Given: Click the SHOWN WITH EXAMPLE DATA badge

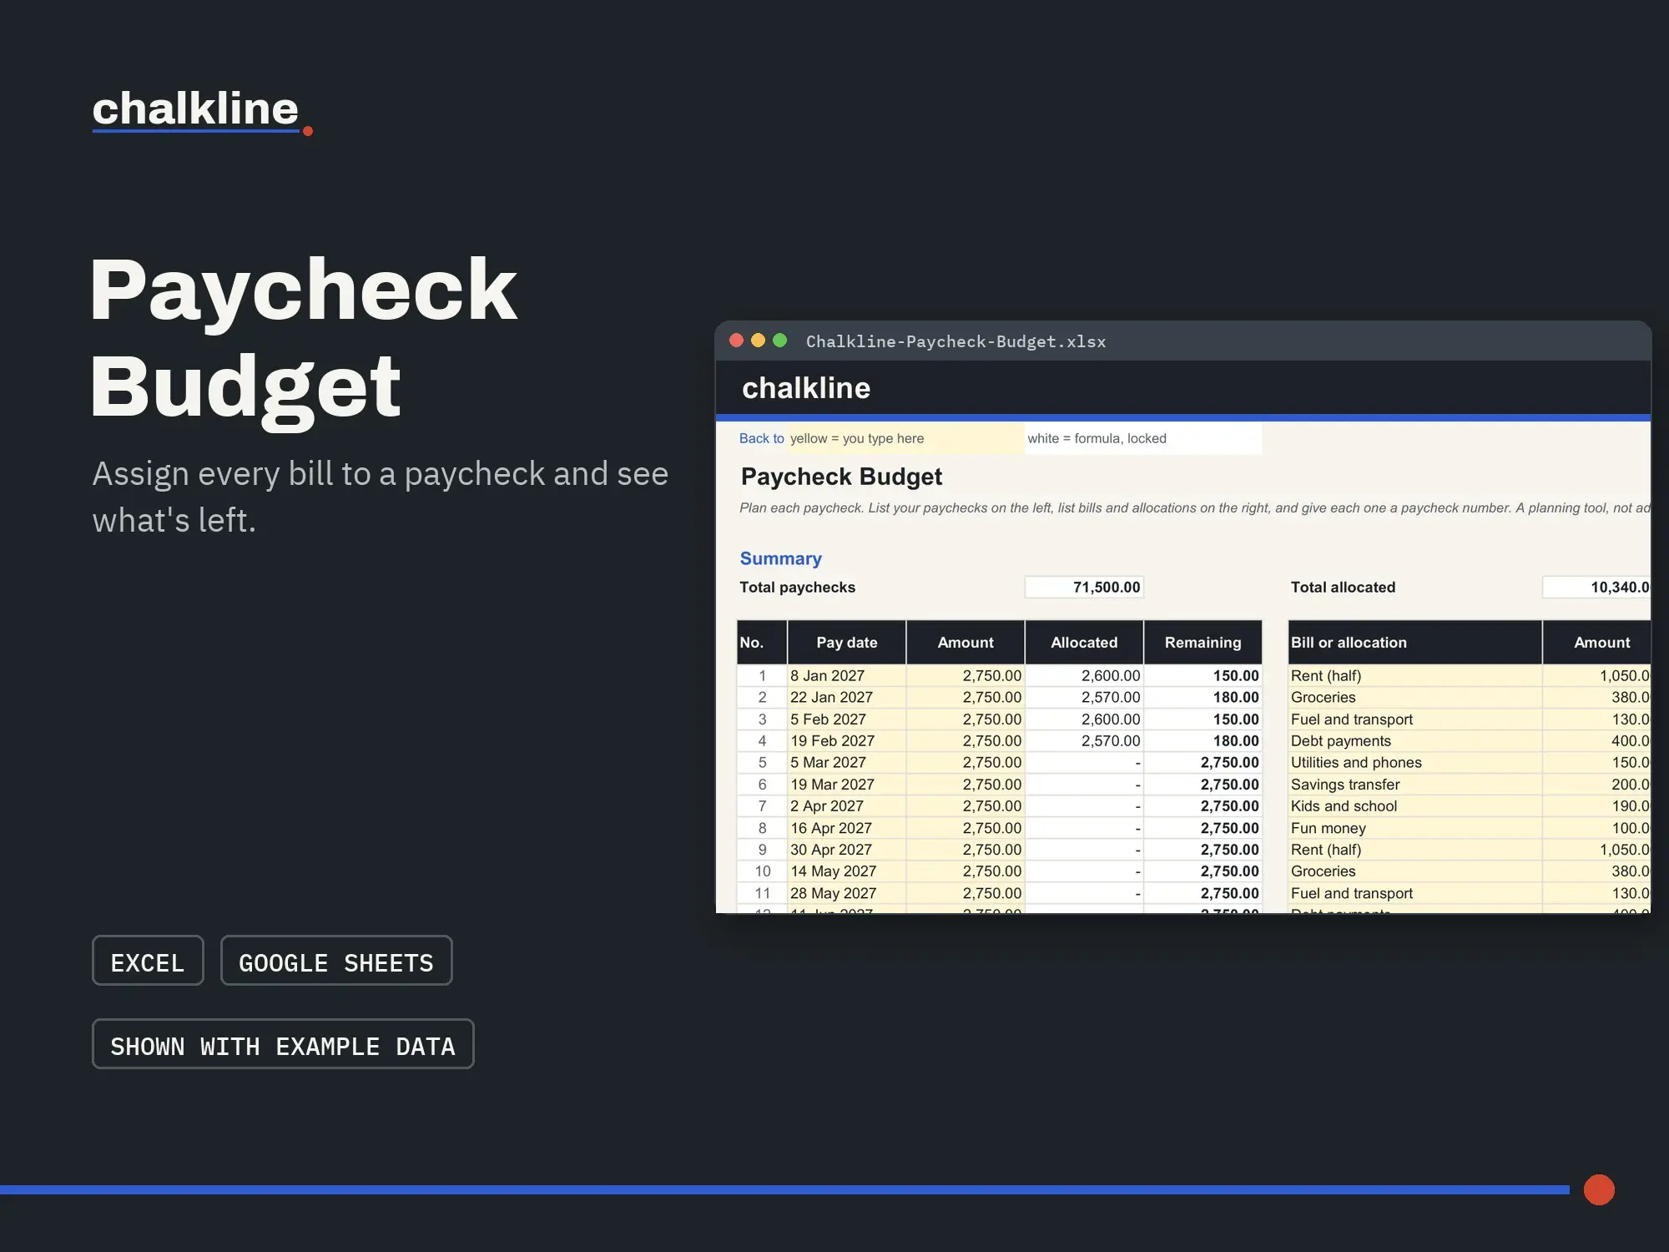Looking at the screenshot, I should pyautogui.click(x=283, y=1044).
